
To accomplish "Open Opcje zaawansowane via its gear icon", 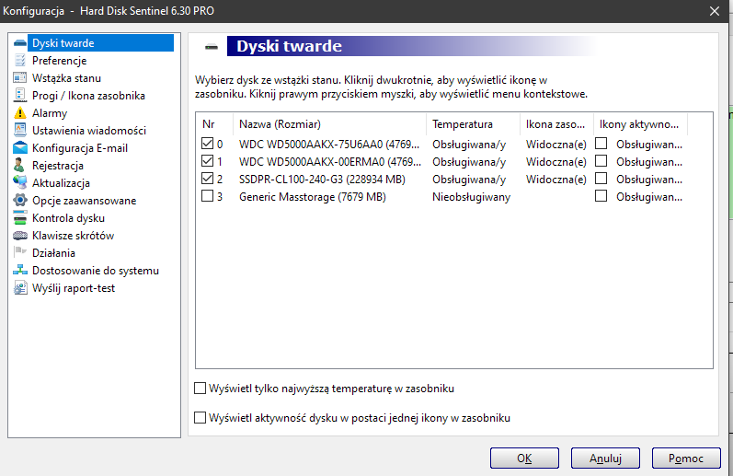I will [21, 201].
